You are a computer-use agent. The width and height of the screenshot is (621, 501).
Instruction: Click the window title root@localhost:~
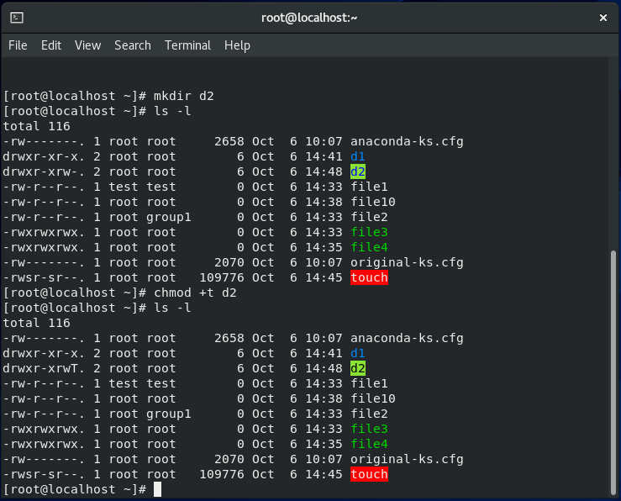309,18
